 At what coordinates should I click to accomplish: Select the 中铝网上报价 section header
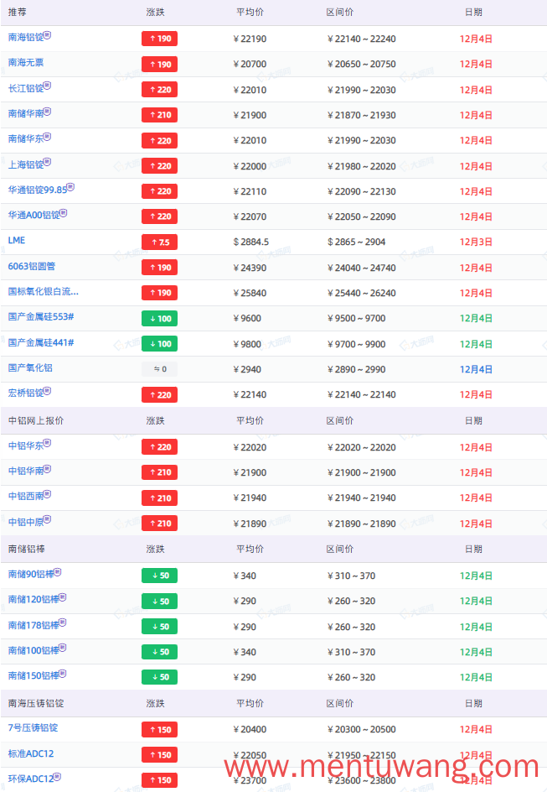pyautogui.click(x=36, y=421)
